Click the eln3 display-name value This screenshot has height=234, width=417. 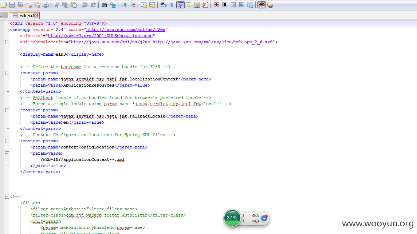click(x=60, y=55)
